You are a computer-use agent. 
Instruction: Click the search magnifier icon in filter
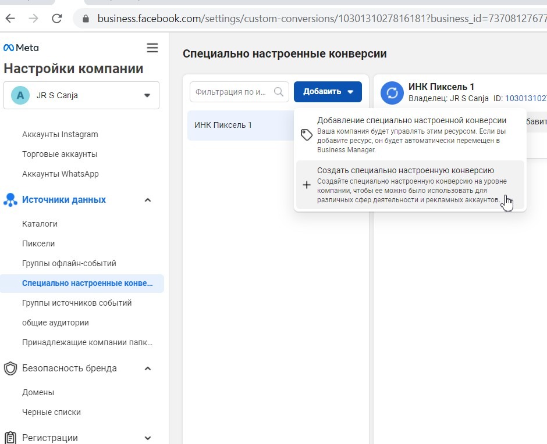pos(278,92)
